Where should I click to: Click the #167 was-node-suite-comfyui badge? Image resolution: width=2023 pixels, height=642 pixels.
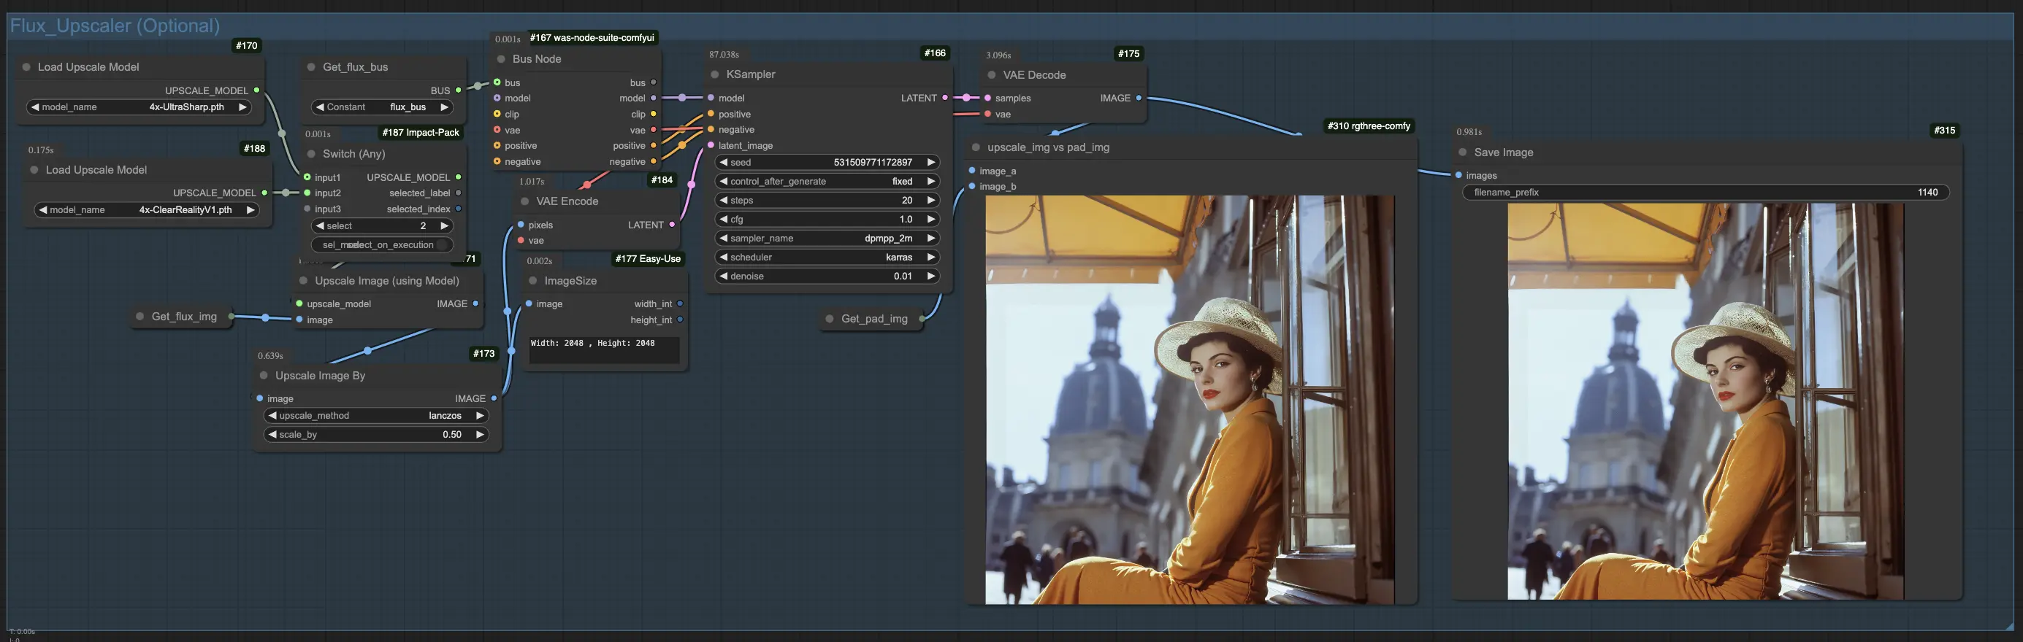[592, 38]
